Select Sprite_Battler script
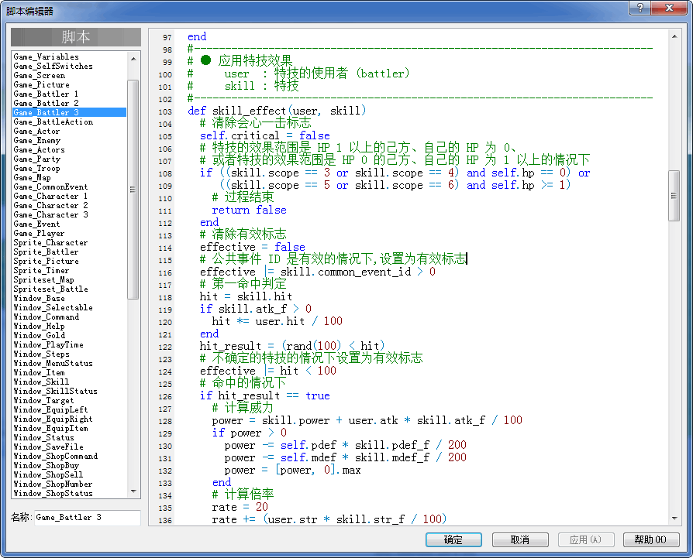 point(46,252)
